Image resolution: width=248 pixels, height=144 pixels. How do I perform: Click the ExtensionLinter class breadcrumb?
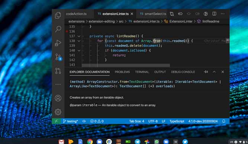pos(178,21)
